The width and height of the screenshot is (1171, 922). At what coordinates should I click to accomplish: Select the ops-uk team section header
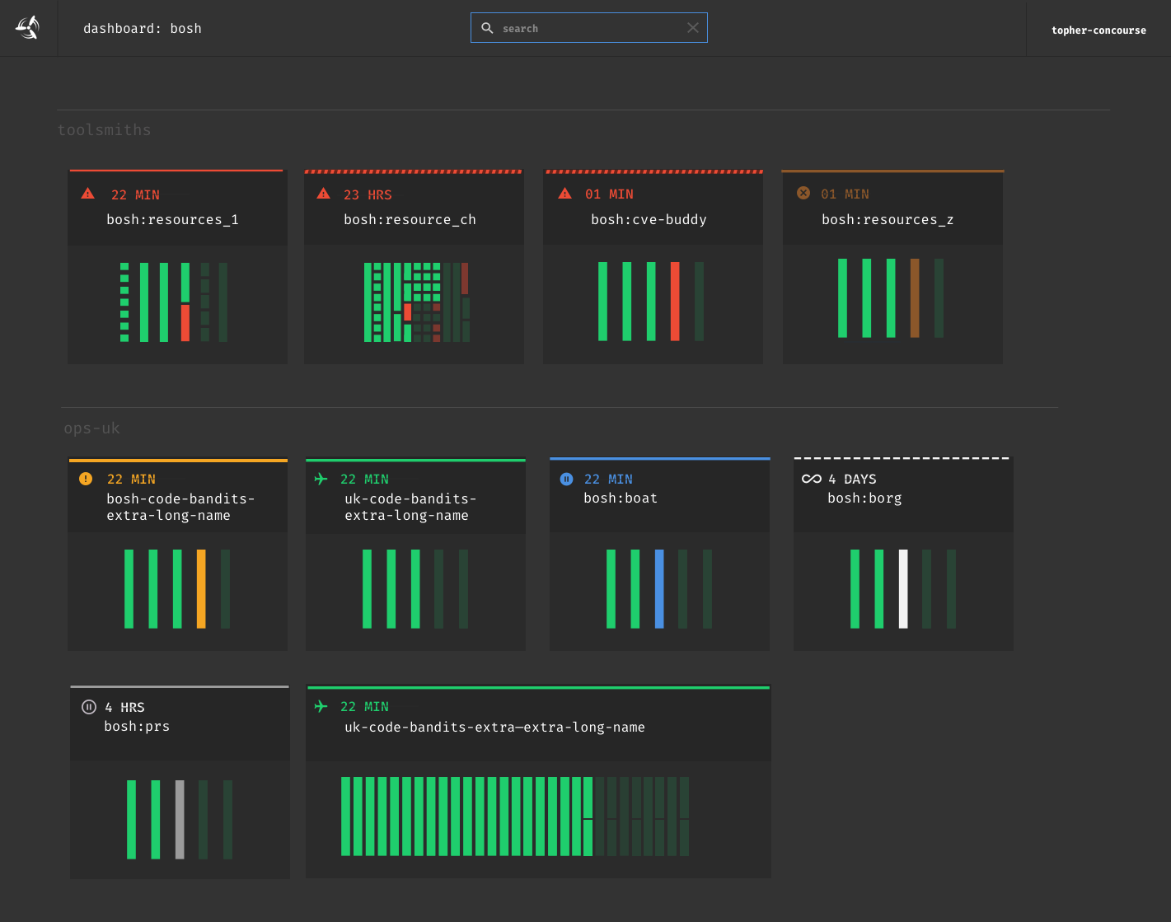click(x=91, y=428)
